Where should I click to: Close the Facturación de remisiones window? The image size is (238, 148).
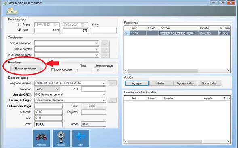[231, 2]
